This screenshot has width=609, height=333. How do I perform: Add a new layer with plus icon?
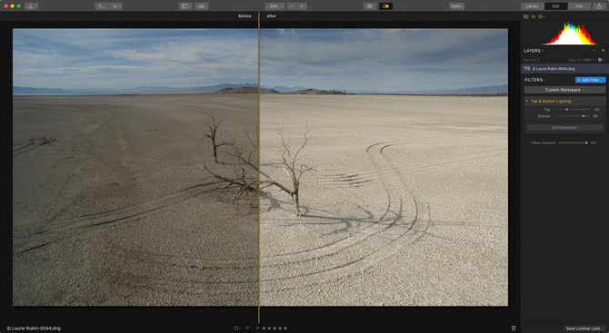[x=603, y=51]
